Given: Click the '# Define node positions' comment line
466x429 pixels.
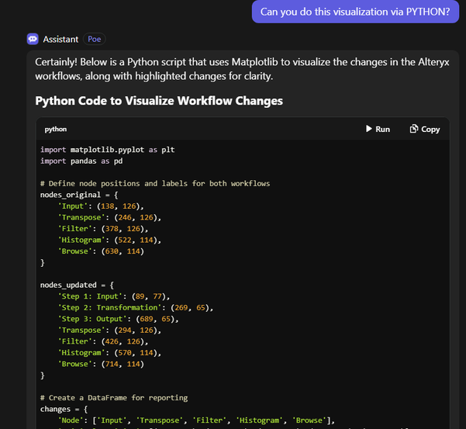Looking at the screenshot, I should (x=154, y=183).
